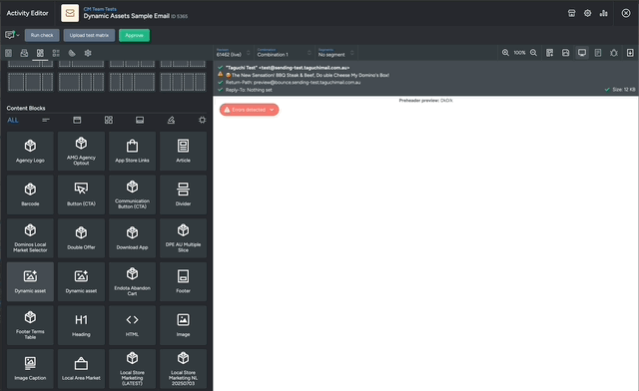Image resolution: width=639 pixels, height=391 pixels.
Task: Approve the email activity
Action: 134,36
